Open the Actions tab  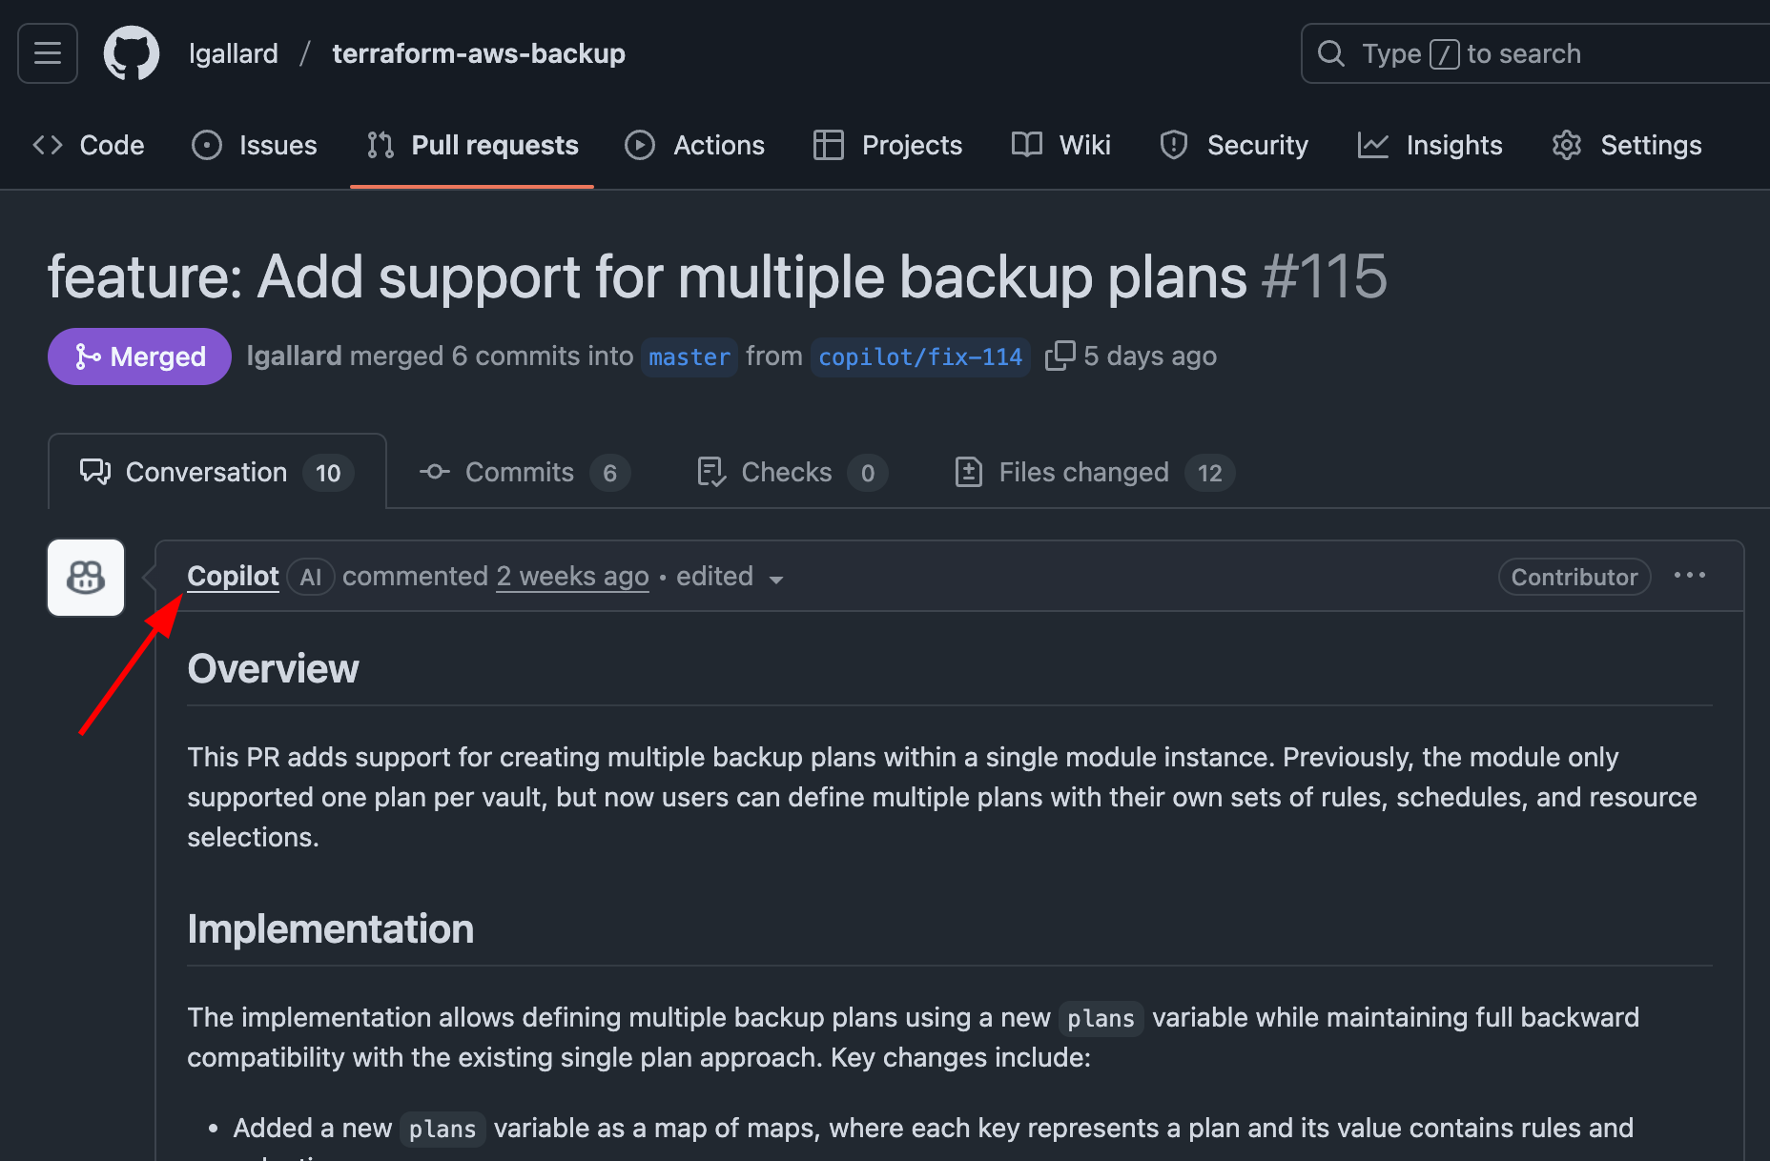click(694, 145)
